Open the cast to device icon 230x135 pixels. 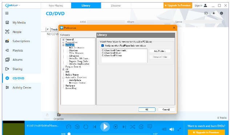pos(206,13)
